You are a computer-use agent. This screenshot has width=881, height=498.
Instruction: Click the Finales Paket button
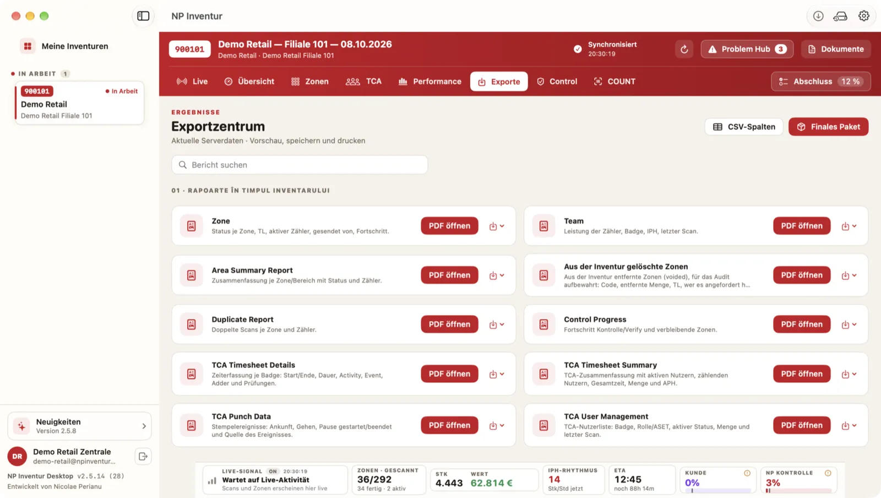828,127
